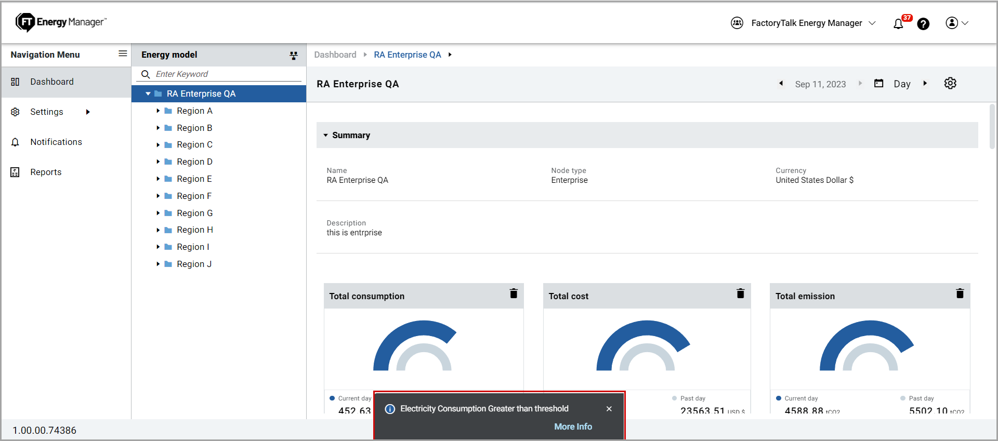Screen dimensions: 998x441
Task: Go to previous day arrow
Action: pyautogui.click(x=781, y=84)
